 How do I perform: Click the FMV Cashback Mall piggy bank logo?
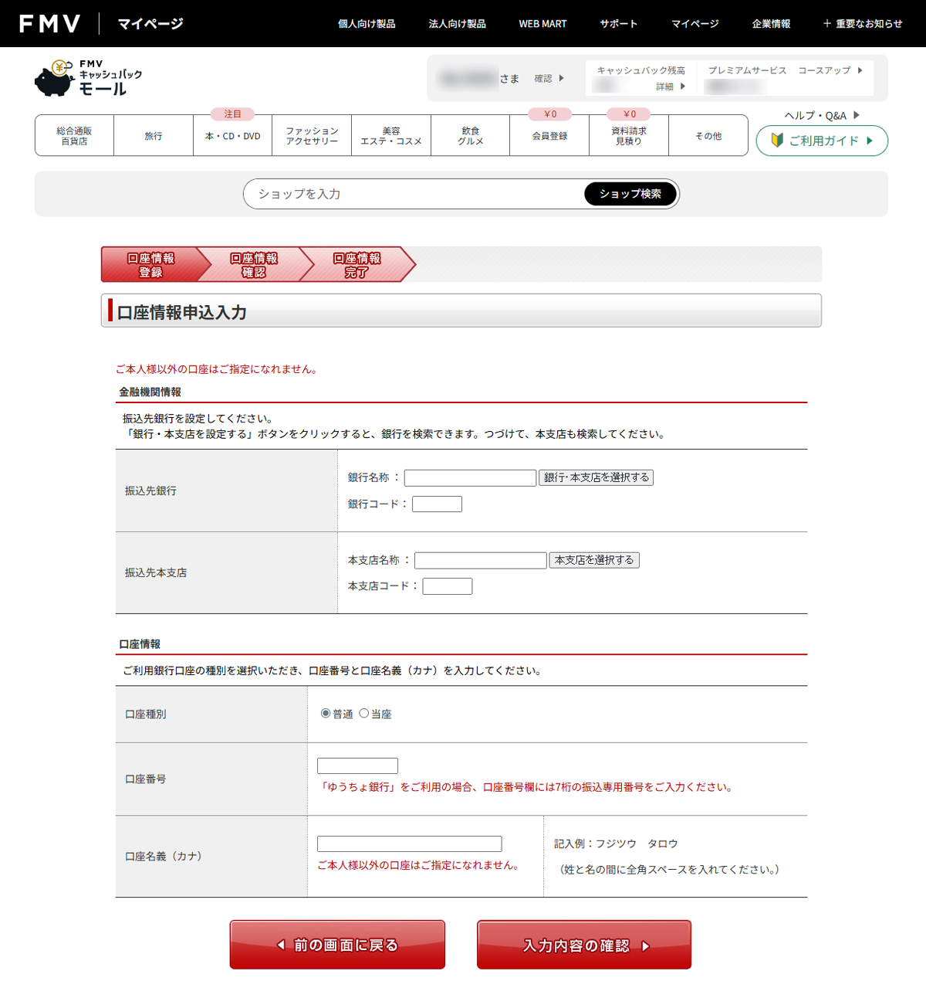click(x=88, y=78)
